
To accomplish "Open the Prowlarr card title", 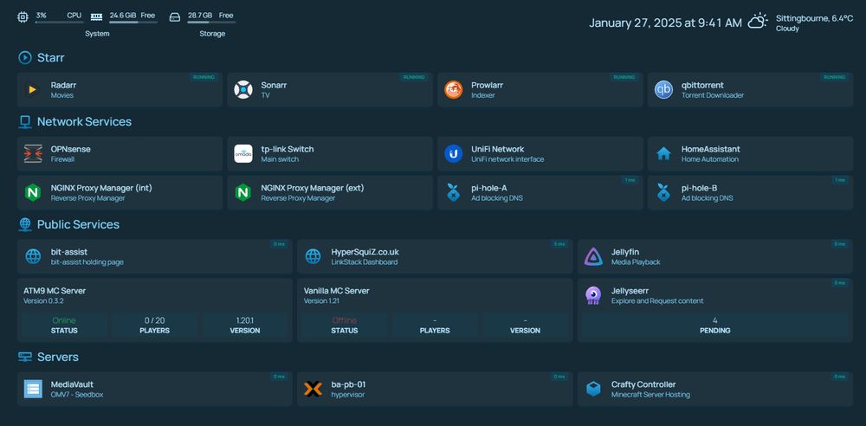I will point(487,85).
